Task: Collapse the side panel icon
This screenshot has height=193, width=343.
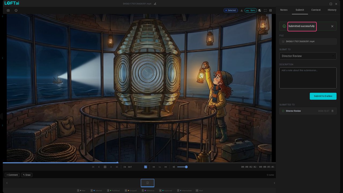Action: (270, 10)
